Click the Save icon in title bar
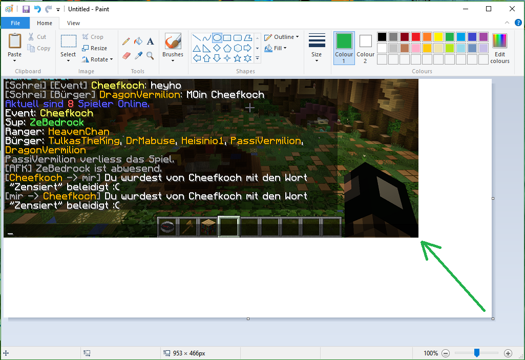This screenshot has width=525, height=360. (26, 9)
